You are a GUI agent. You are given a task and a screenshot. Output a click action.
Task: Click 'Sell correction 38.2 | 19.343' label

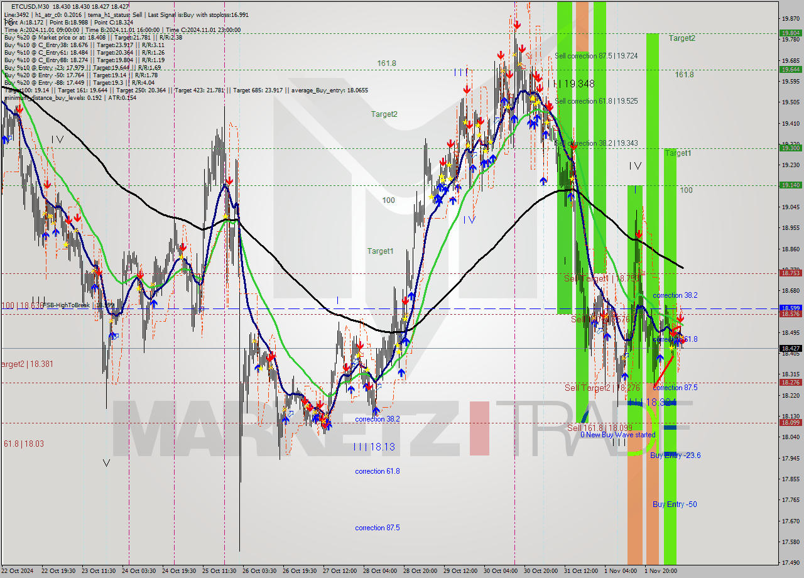[596, 143]
